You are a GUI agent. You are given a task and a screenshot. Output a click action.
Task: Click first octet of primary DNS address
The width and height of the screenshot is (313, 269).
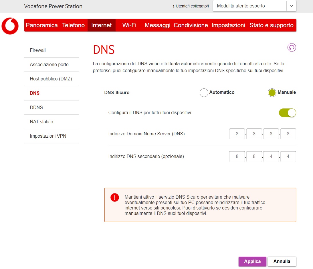tap(237, 134)
